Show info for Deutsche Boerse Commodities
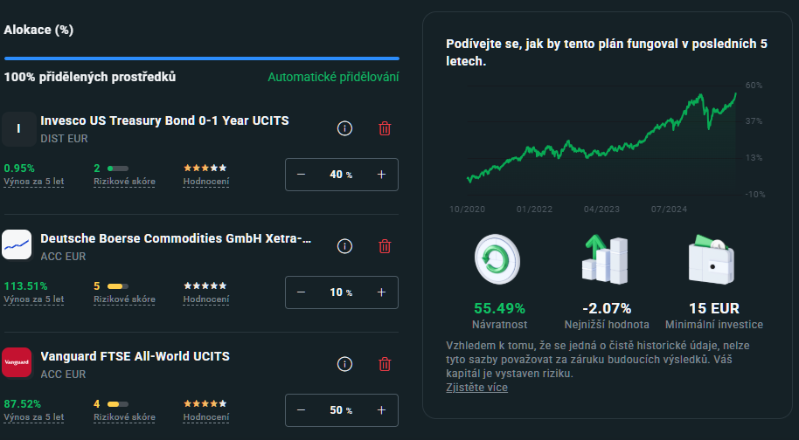The width and height of the screenshot is (799, 440). [344, 246]
